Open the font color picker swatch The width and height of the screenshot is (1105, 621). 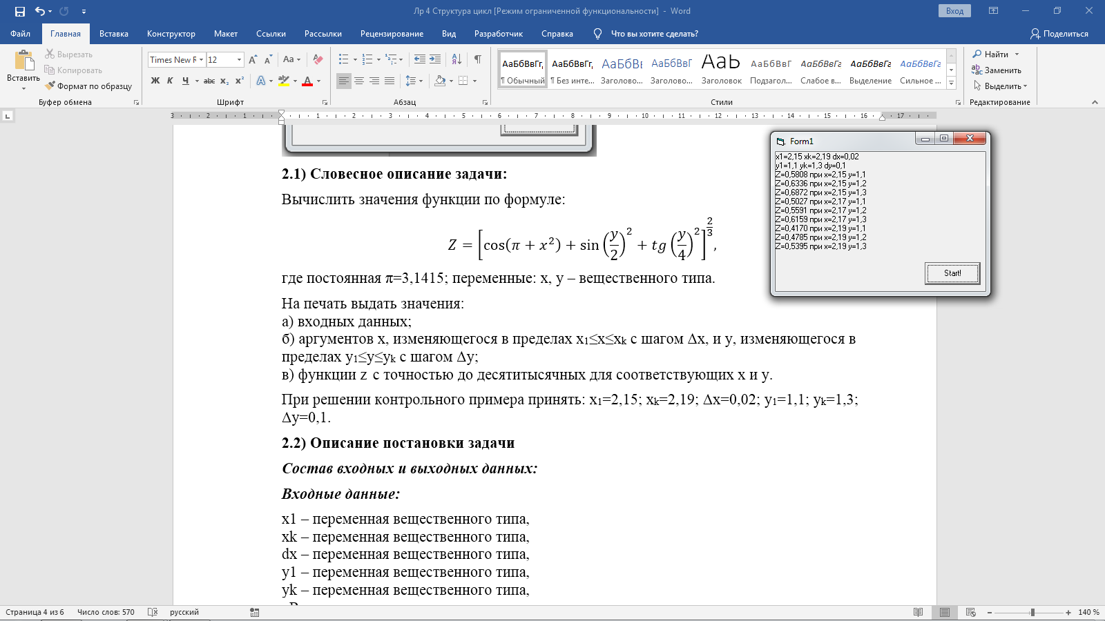(x=308, y=81)
